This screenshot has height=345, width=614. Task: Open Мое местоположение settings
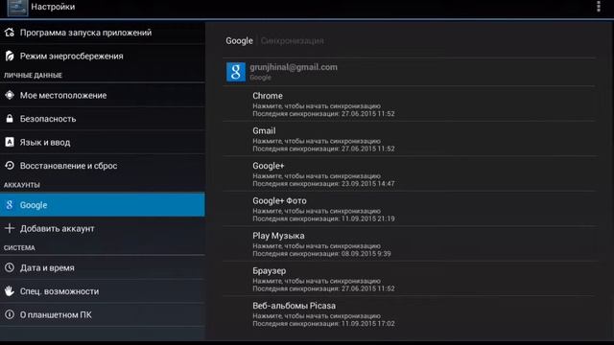(x=103, y=95)
